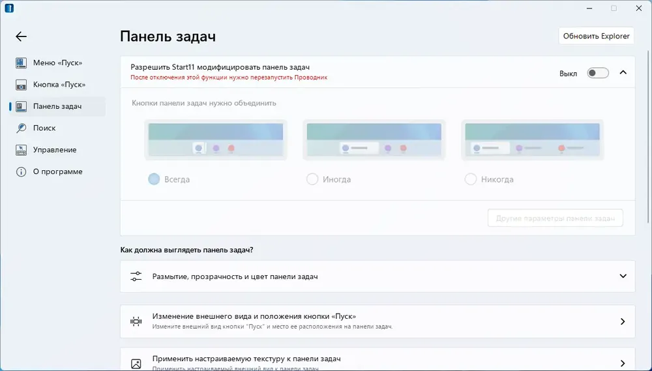Choose the Никогда radio button
Screen dimensions: 652x371
(471, 179)
